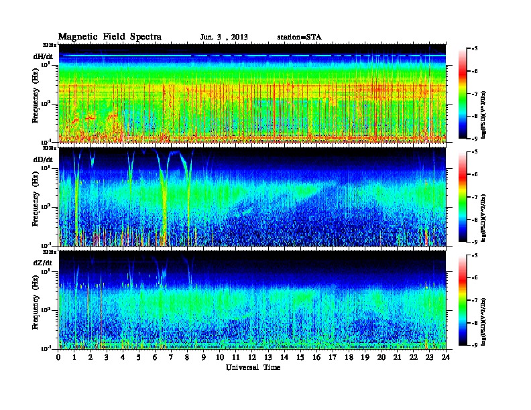
Task: Click the "-8" value on dZ/dt color bar
Action: (x=475, y=323)
